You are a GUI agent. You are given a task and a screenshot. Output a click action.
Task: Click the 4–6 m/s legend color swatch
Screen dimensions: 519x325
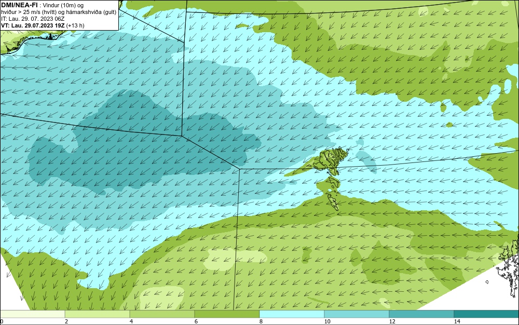(x=162, y=314)
